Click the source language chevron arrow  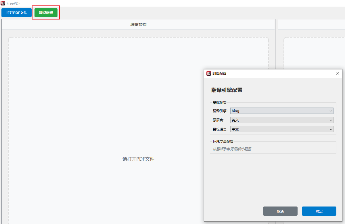[331, 120]
